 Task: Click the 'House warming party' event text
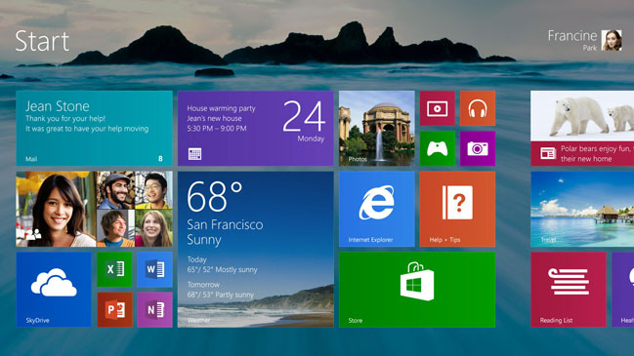tap(221, 108)
